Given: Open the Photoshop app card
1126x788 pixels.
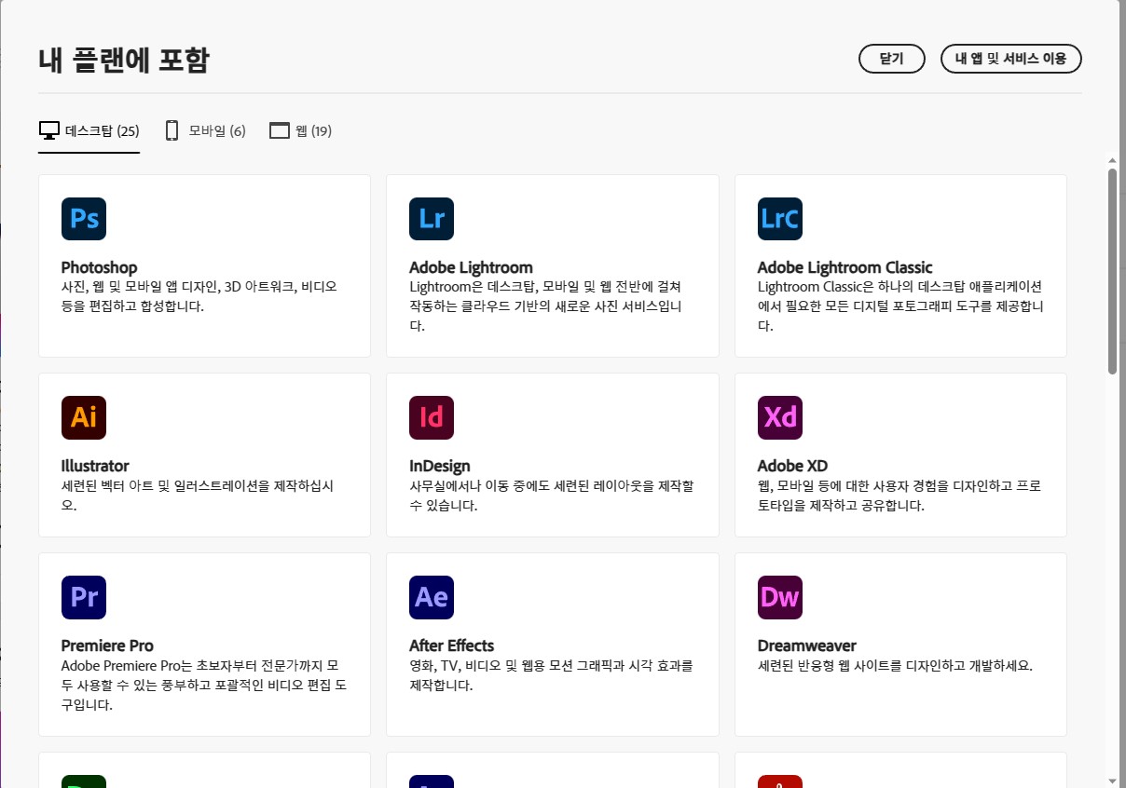Looking at the screenshot, I should (204, 265).
